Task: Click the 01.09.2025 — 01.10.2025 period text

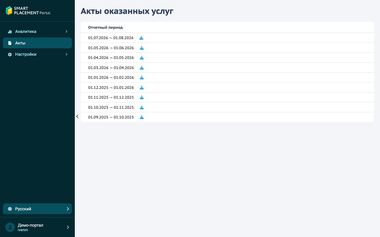Action: pos(111,117)
